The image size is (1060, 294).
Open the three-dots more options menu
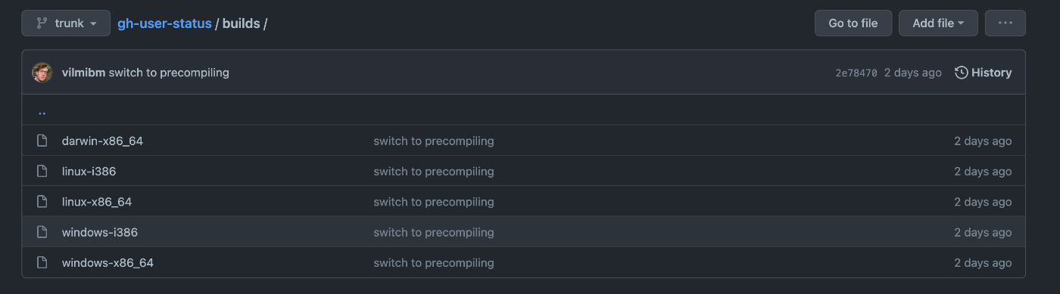[x=1005, y=23]
